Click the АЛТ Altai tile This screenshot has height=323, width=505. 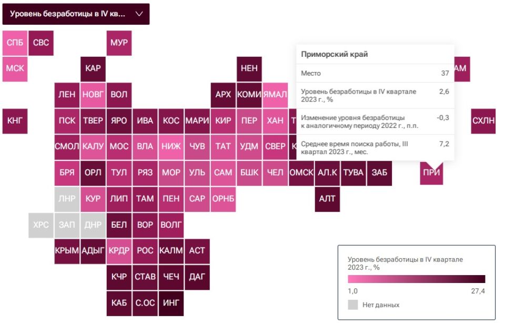pos(327,199)
